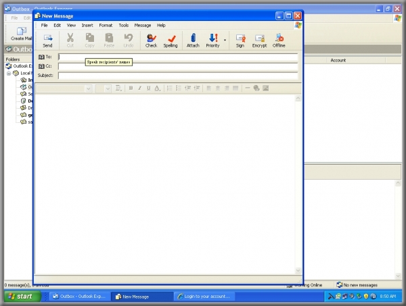Open Edit menu in New Message
Viewport: 406px width, 306px height.
tap(58, 25)
